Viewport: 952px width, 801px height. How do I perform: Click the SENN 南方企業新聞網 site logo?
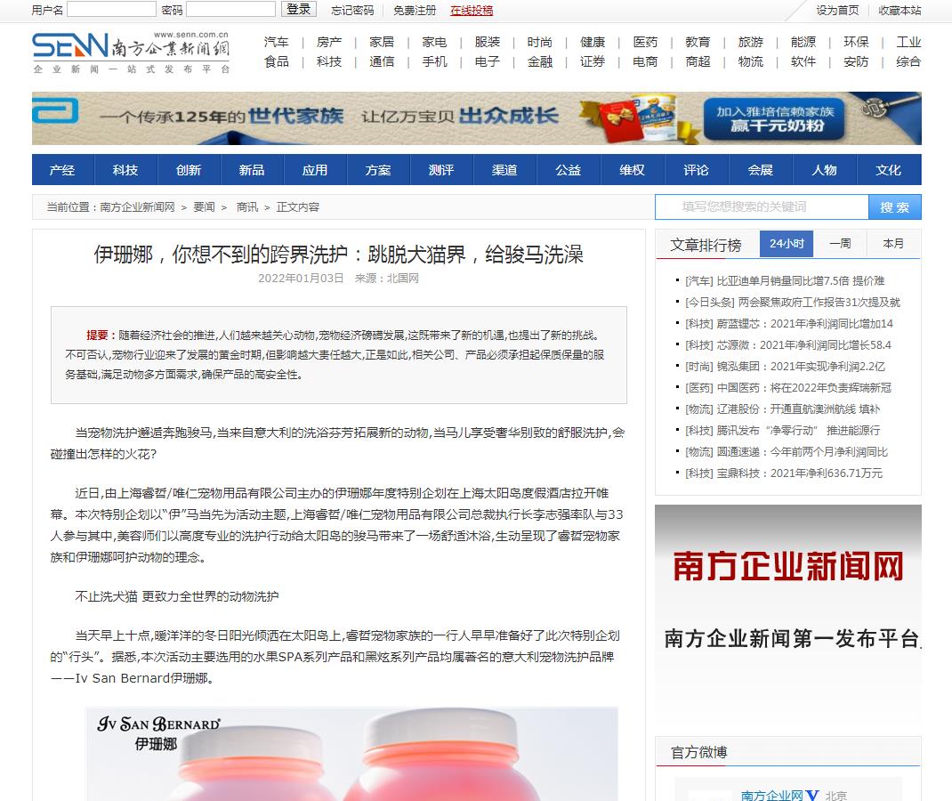131,53
